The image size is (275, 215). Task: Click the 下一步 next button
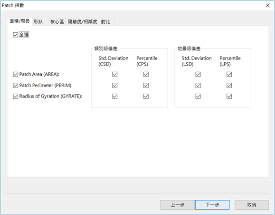(212, 205)
